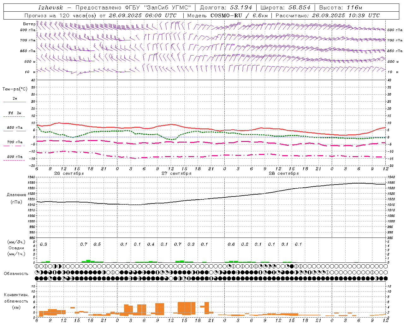Screen dimensions: 404x323
Task: Click the red '2м' temperature legend line
Action: [x=15, y=102]
